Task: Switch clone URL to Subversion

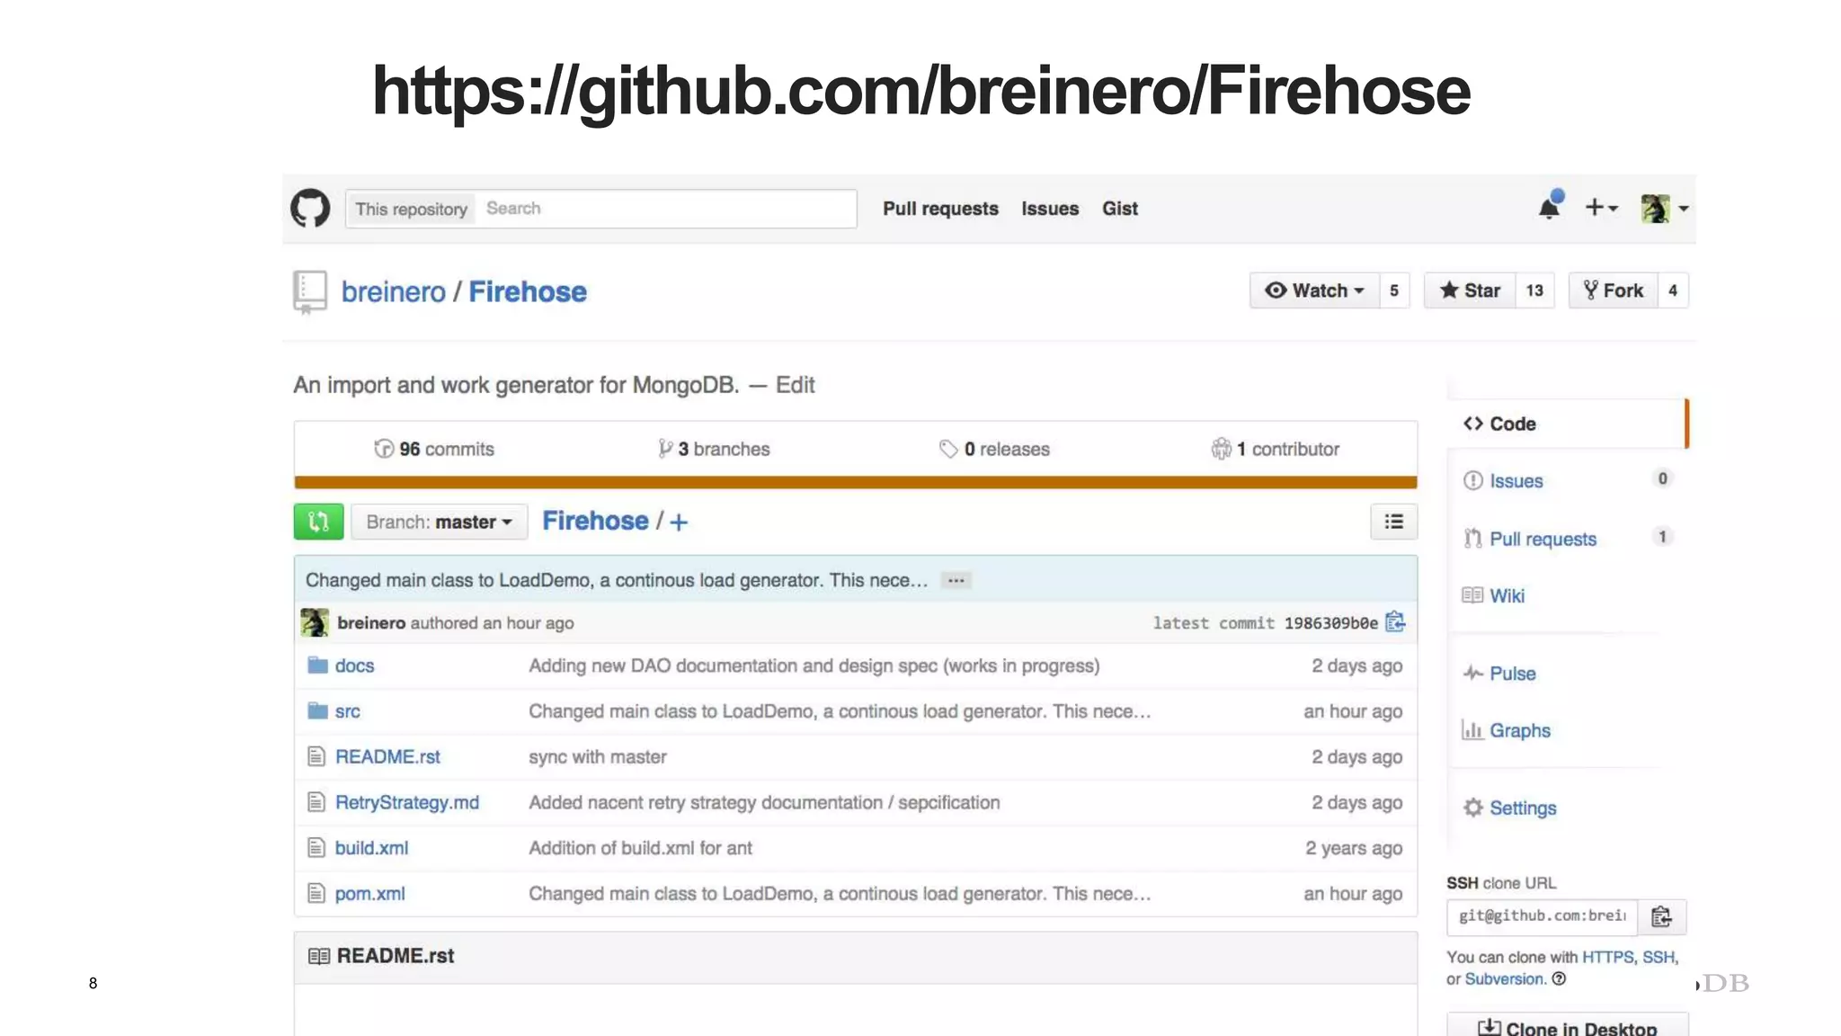Action: [1504, 978]
